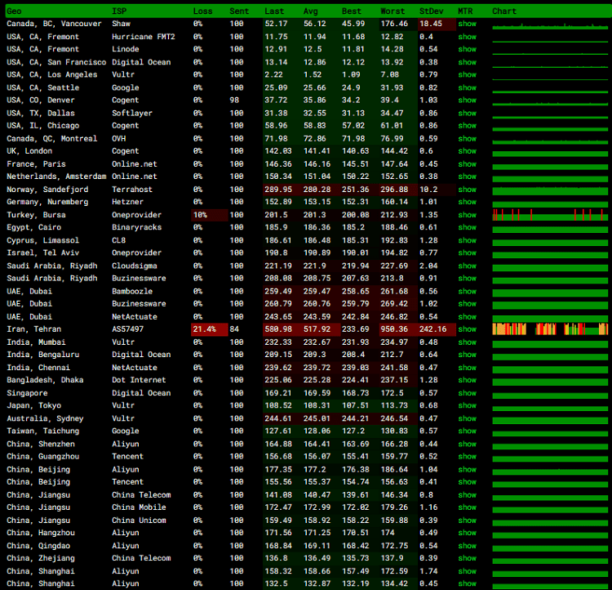Click the Worst column header
This screenshot has width=612, height=590.
392,11
